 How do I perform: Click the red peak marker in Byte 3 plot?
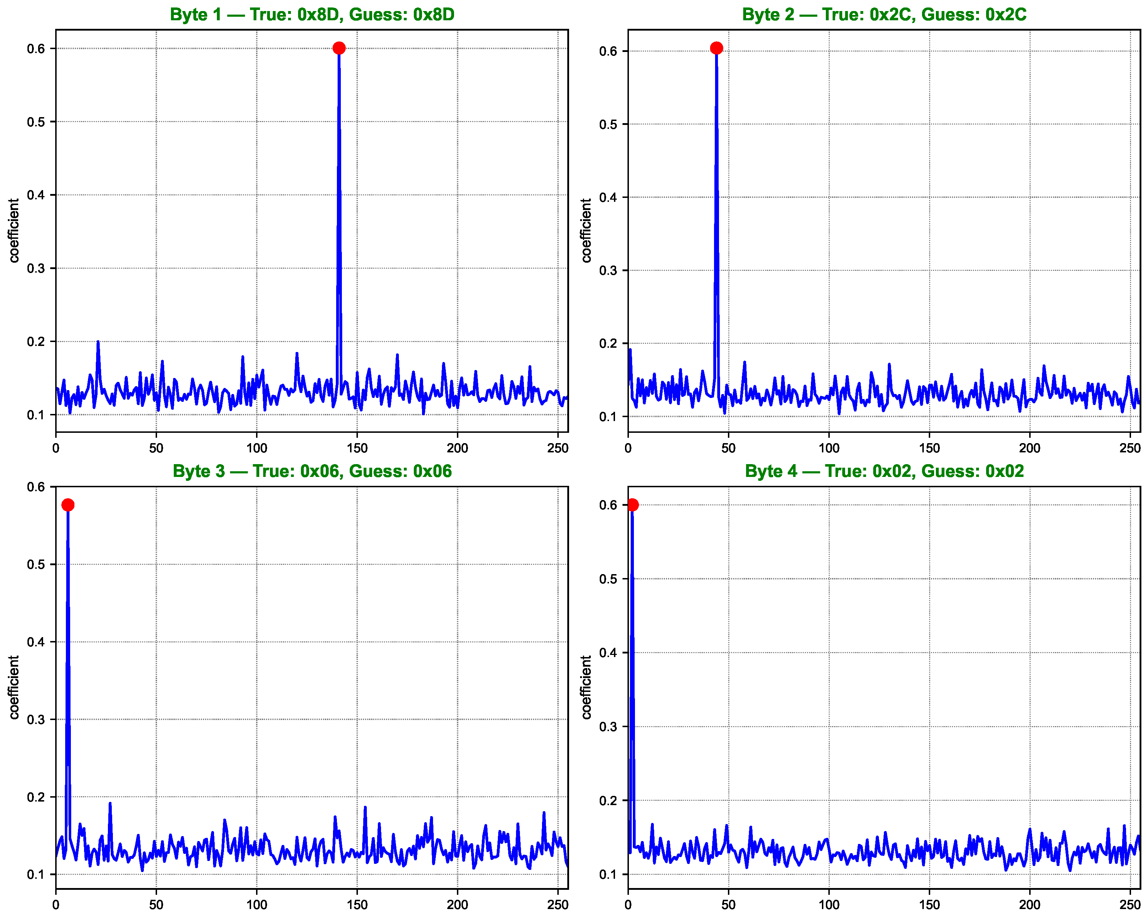tap(68, 505)
